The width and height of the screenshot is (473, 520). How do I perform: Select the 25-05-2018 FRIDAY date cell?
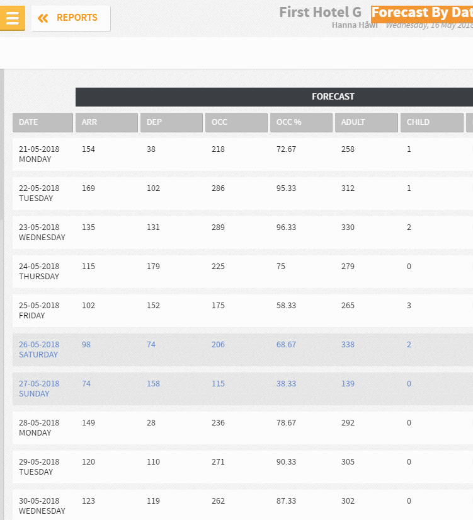pyautogui.click(x=39, y=311)
